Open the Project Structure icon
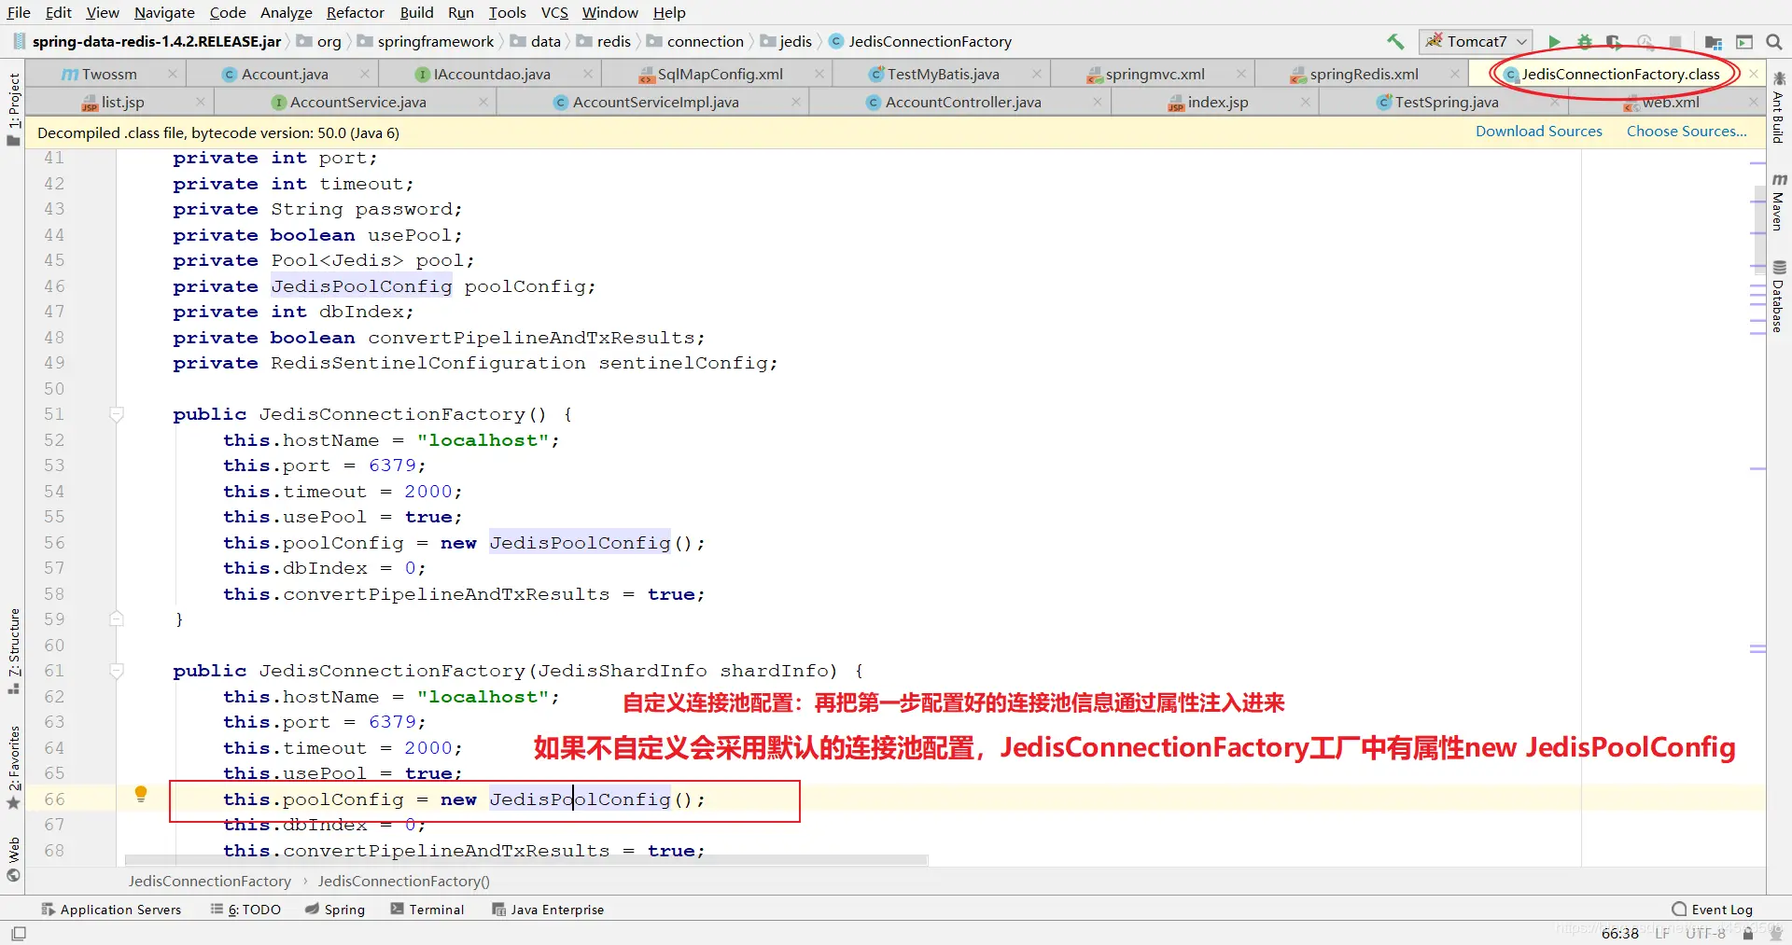The height and width of the screenshot is (945, 1792). 1714,42
